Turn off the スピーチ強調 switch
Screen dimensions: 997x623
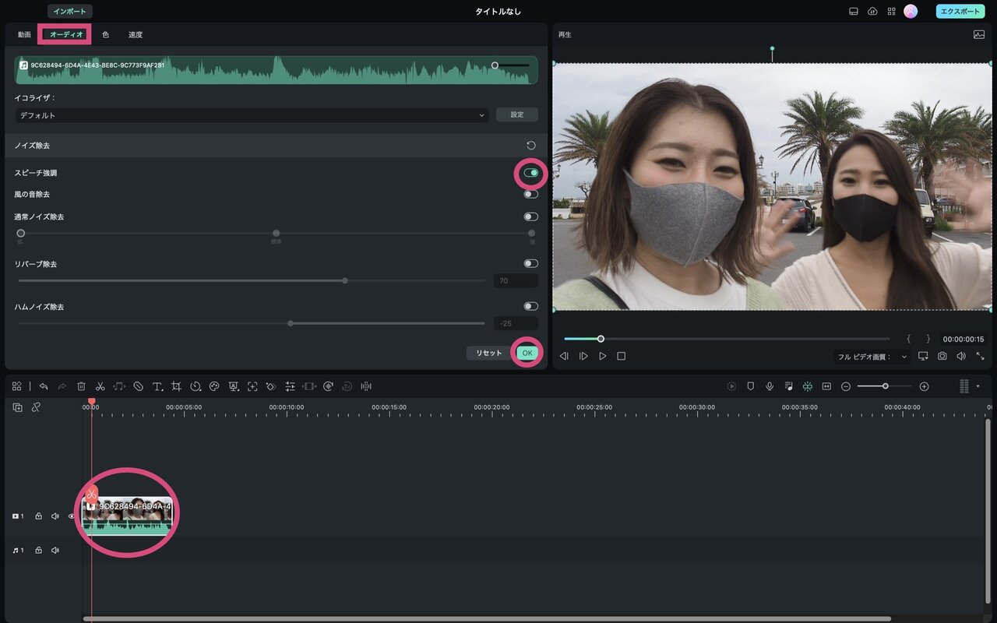pyautogui.click(x=531, y=173)
